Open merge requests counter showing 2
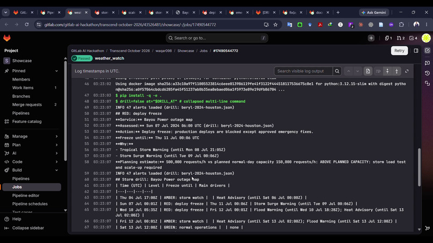 (401, 38)
